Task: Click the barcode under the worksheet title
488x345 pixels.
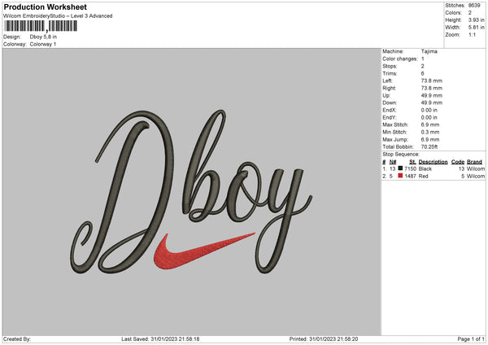Action: pyautogui.click(x=41, y=26)
